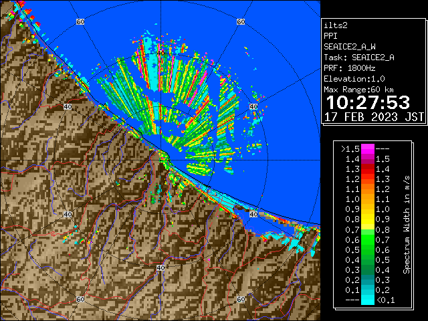Click the '40' range label inside the sea echo
428x321 pixels.
tap(160, 53)
